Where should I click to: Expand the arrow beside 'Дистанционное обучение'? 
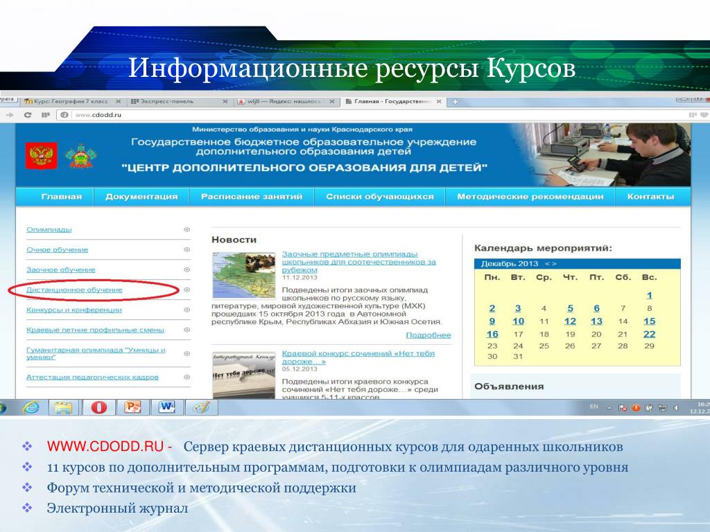coord(187,290)
